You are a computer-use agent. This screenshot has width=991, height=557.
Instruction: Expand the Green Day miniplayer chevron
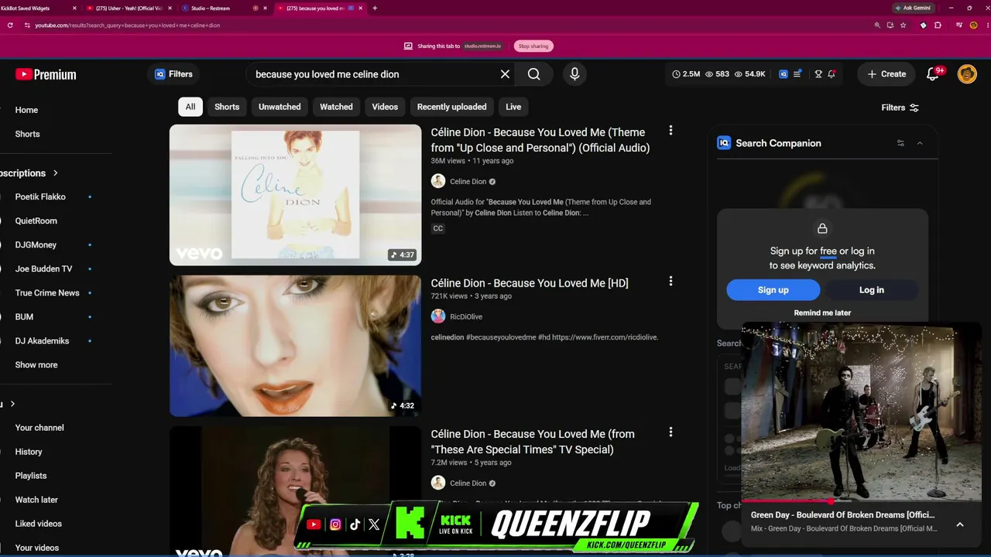point(960,524)
